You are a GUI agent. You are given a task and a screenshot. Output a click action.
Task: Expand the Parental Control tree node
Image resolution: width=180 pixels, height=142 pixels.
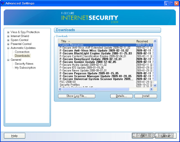(x=8, y=44)
